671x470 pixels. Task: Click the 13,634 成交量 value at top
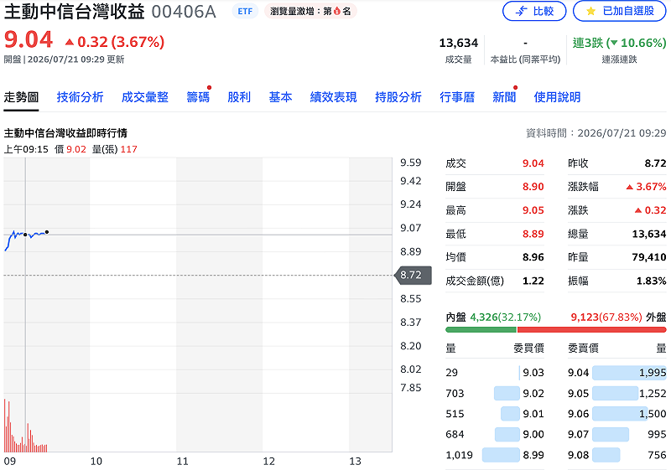[458, 44]
